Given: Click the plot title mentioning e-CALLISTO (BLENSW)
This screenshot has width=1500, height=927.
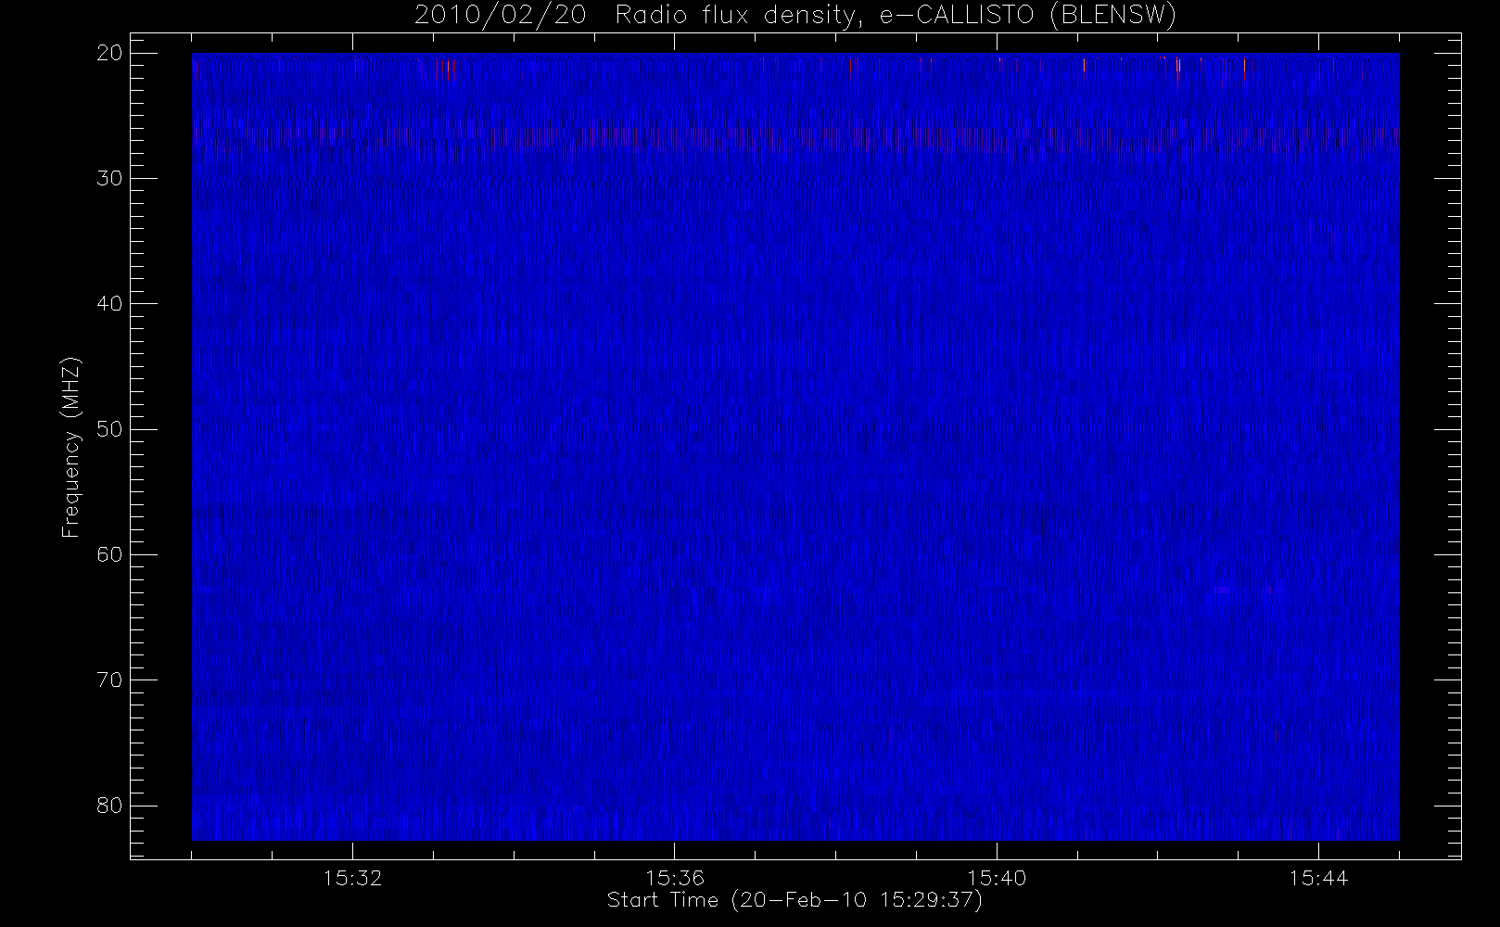Looking at the screenshot, I should pos(795,15).
